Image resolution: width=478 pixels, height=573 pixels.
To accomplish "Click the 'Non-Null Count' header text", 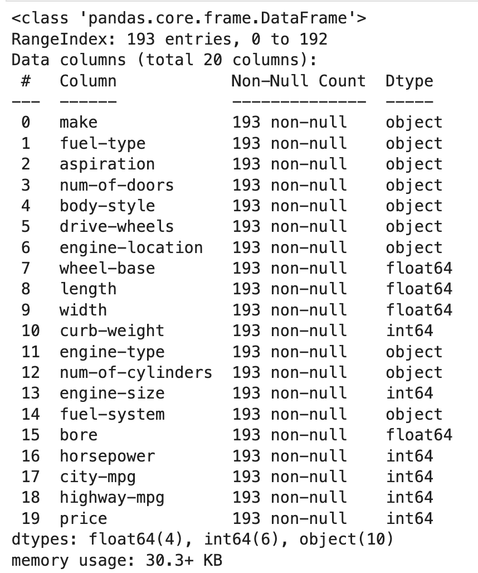I will click(x=299, y=81).
